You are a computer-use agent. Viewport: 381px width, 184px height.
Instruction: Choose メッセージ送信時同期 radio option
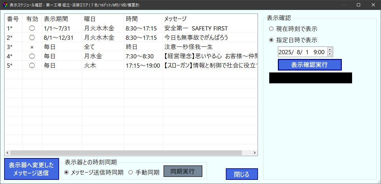[94, 172]
